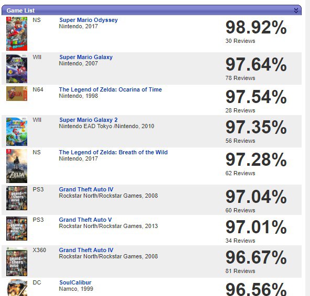
Task: Click the Game List header title
Action: click(x=20, y=10)
